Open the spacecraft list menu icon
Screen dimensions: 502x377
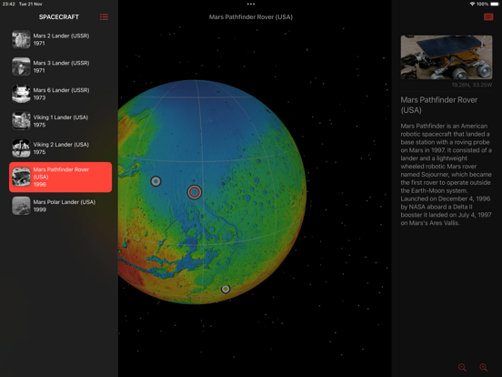click(104, 17)
